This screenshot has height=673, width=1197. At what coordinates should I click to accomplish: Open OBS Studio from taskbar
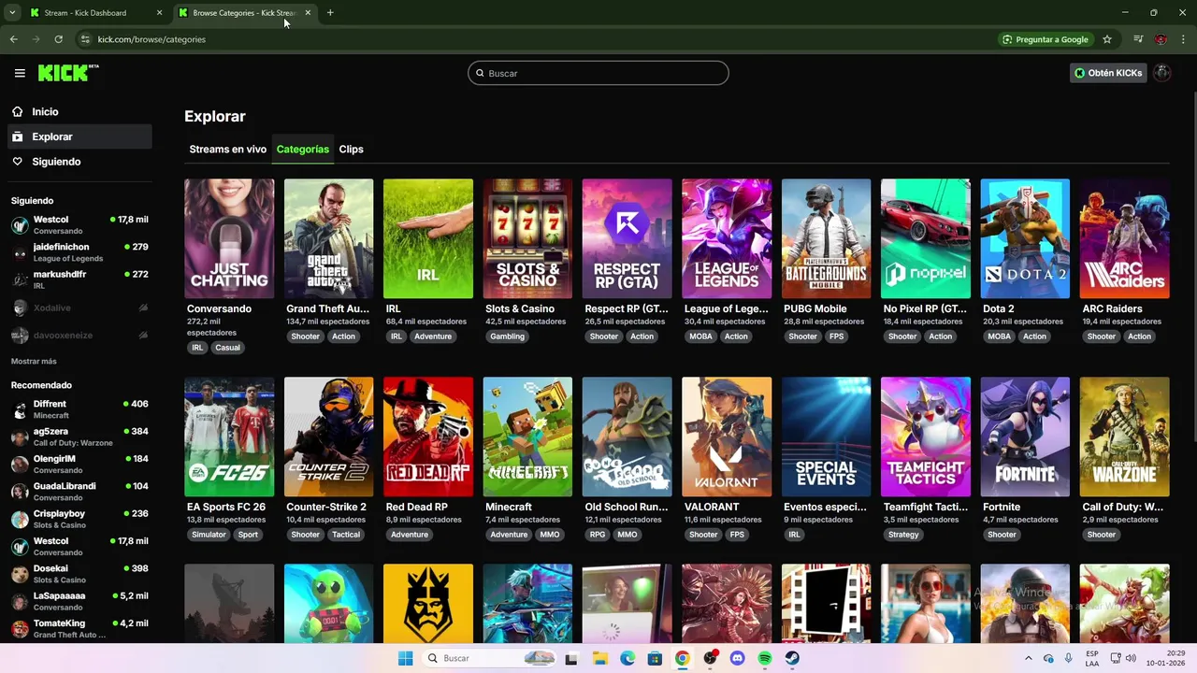click(x=710, y=658)
